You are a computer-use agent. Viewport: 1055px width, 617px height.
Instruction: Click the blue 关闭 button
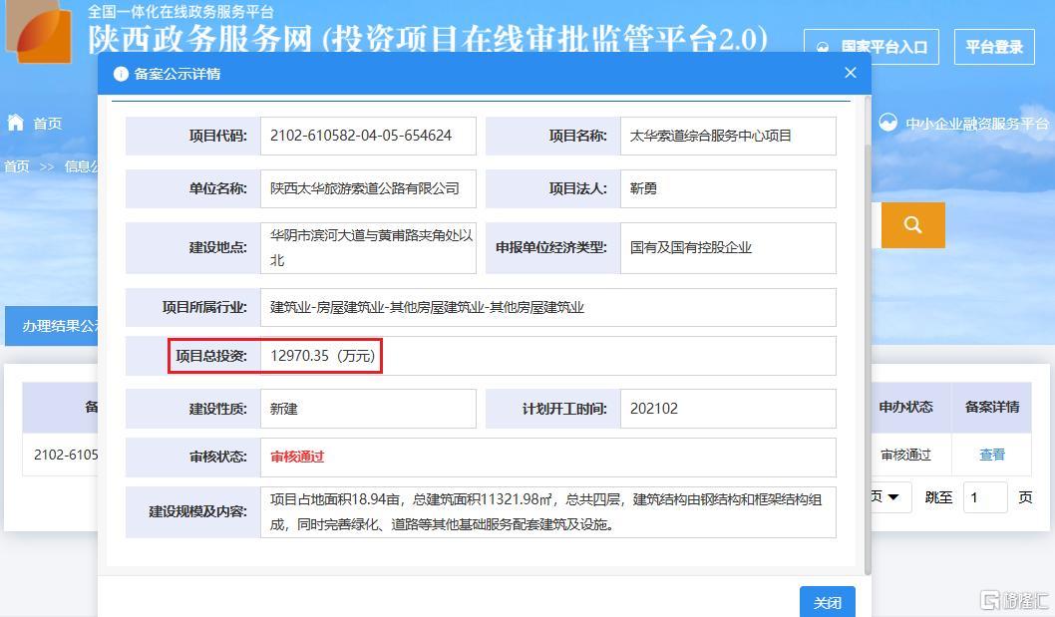[x=827, y=601]
